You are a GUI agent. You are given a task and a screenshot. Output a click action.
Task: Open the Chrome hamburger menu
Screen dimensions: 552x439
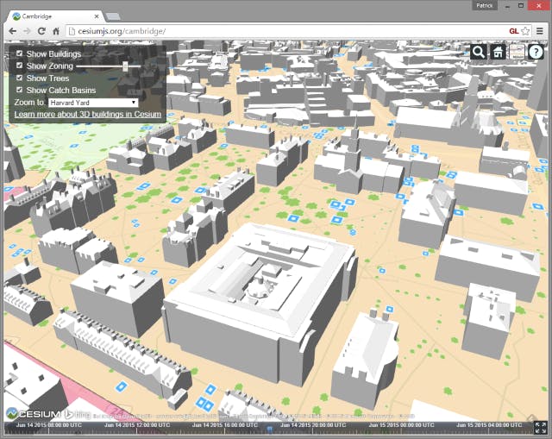[540, 31]
